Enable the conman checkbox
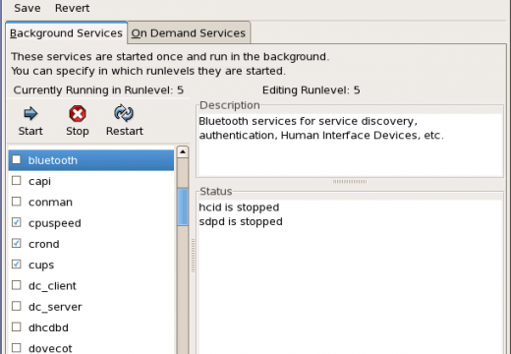511x354 pixels. [x=17, y=202]
